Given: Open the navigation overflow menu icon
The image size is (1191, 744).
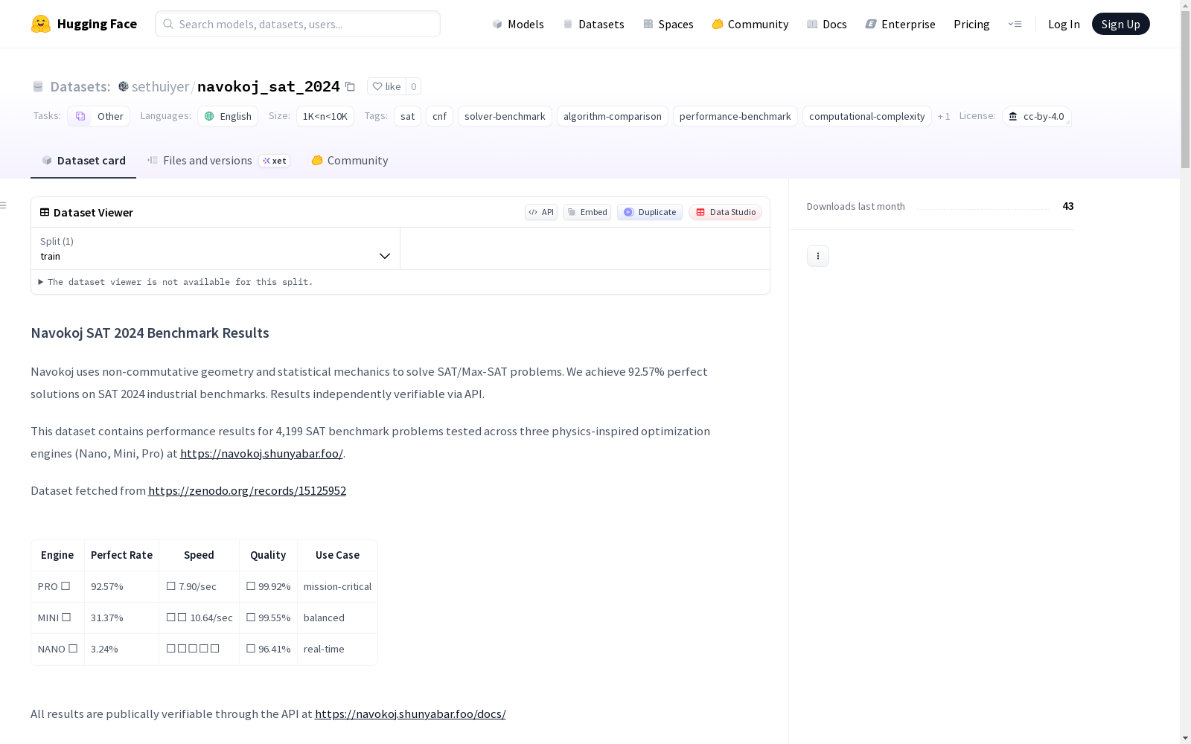Looking at the screenshot, I should coord(1015,24).
